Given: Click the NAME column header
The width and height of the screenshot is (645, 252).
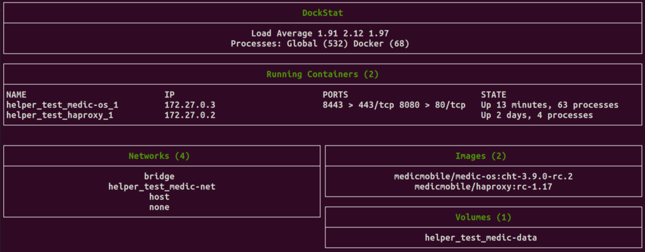Looking at the screenshot, I should pyautogui.click(x=16, y=94).
